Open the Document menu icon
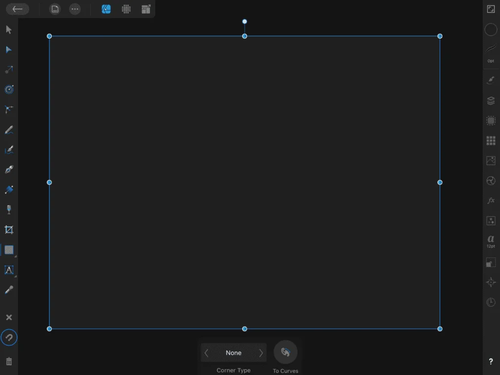The image size is (500, 375). 55,9
